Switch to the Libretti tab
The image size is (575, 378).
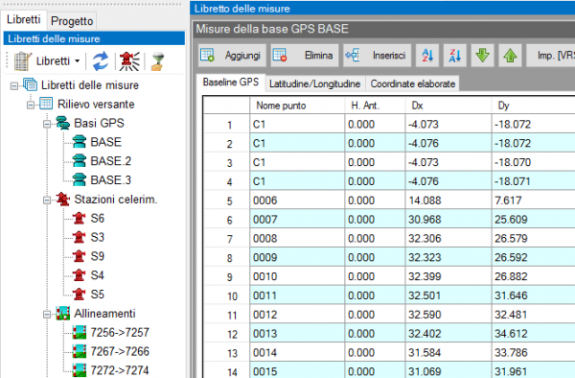click(x=23, y=19)
